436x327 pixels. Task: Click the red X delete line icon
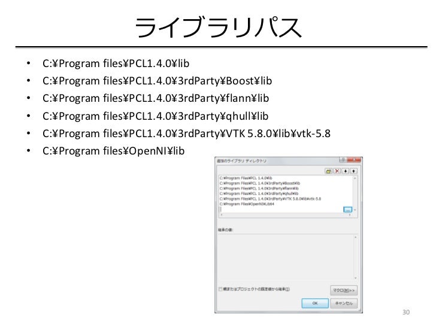337,171
